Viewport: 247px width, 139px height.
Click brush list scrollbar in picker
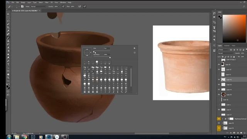131,77
